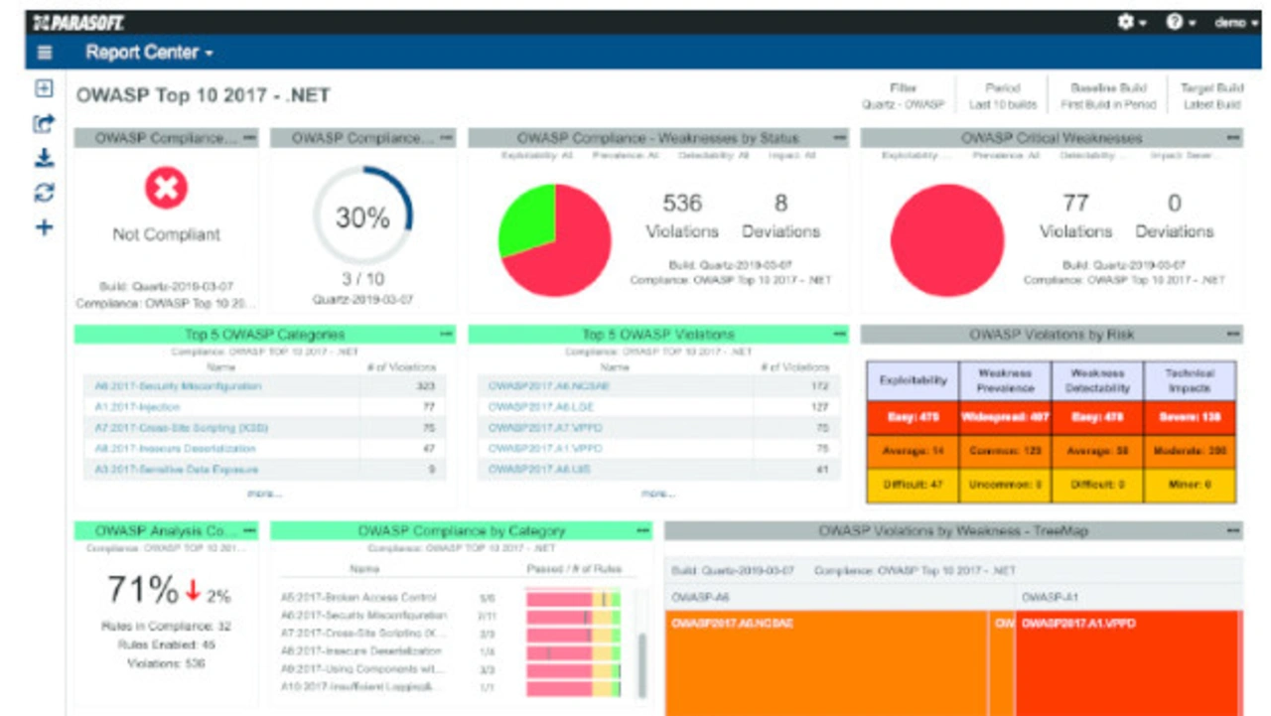Open A1:2017-Injection category link

137,407
